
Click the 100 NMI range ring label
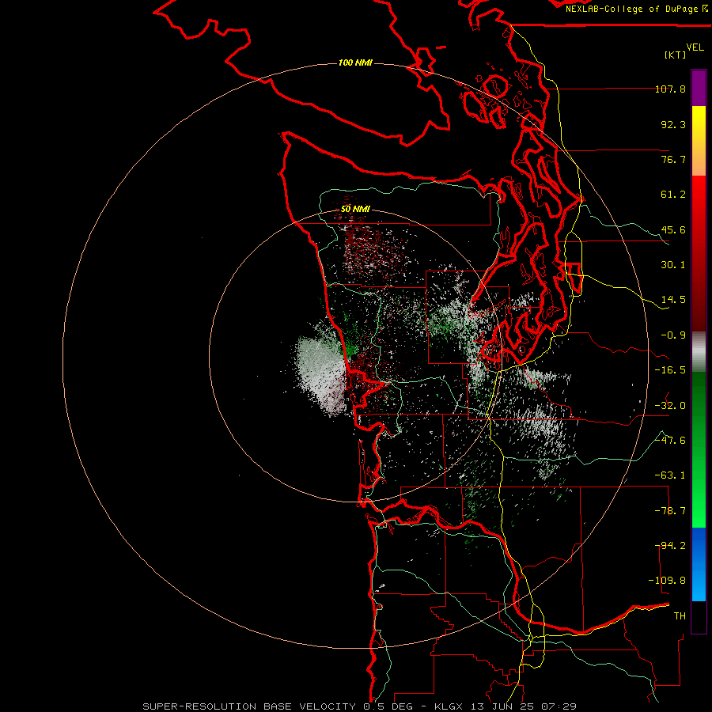[355, 62]
